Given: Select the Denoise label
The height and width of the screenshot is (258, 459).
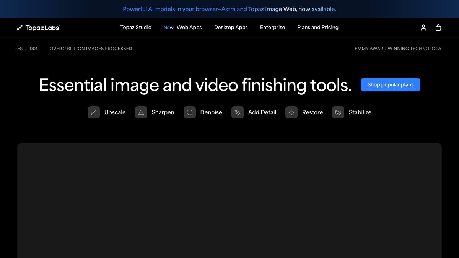Looking at the screenshot, I should coord(211,112).
